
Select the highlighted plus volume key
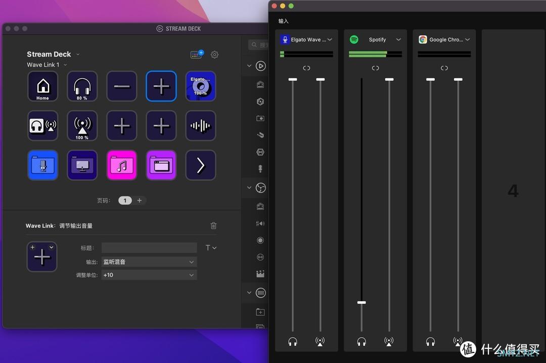[161, 86]
